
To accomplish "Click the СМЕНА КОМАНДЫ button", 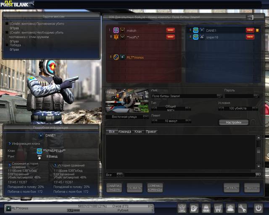I will [155, 188].
